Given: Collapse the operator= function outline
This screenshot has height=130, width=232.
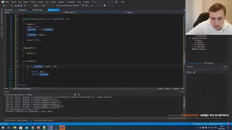Looking at the screenshot, I should 17,19.
